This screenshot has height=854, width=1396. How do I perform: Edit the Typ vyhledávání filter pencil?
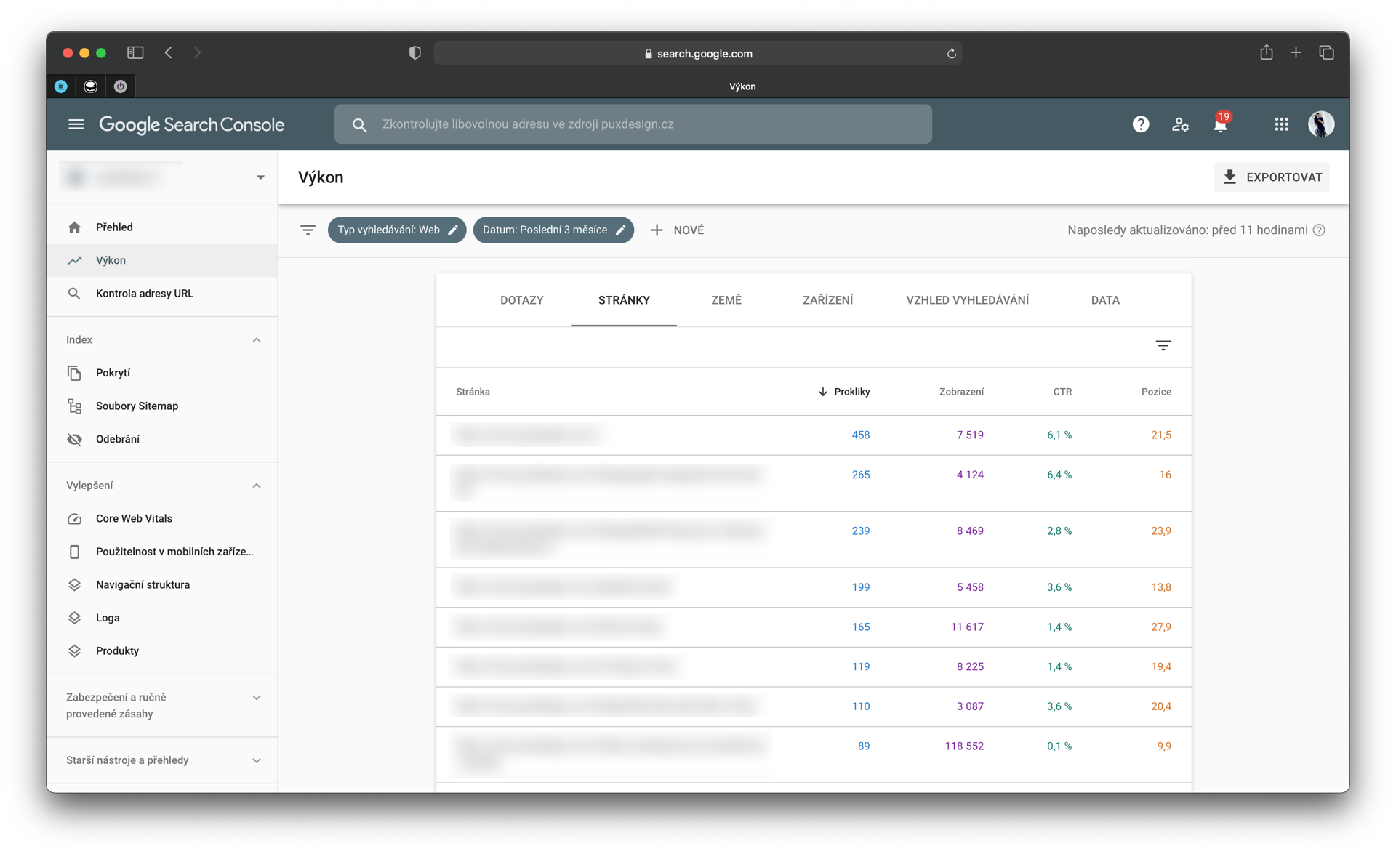pyautogui.click(x=453, y=230)
